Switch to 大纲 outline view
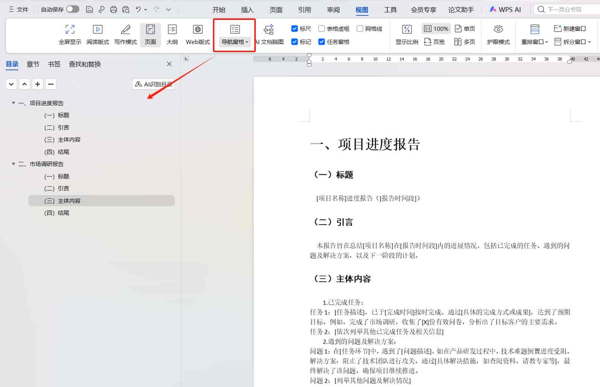This screenshot has width=600, height=387. pos(172,35)
